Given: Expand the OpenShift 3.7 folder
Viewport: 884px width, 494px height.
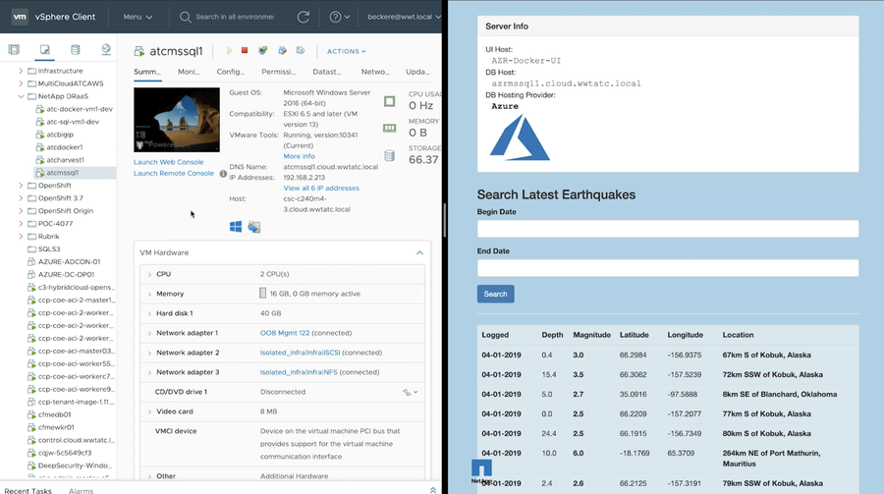Looking at the screenshot, I should (x=21, y=198).
